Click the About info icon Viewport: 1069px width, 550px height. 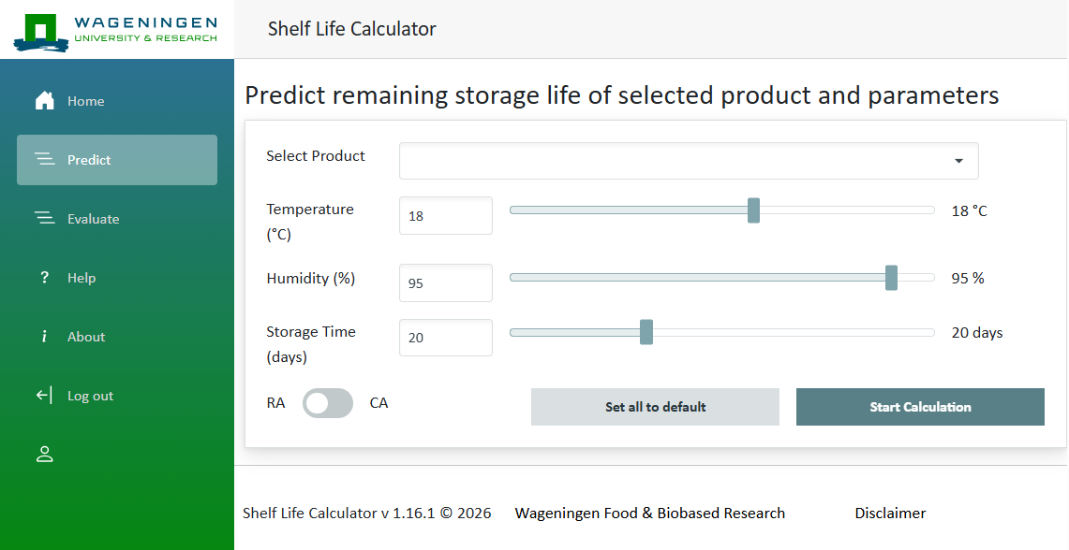click(x=44, y=337)
